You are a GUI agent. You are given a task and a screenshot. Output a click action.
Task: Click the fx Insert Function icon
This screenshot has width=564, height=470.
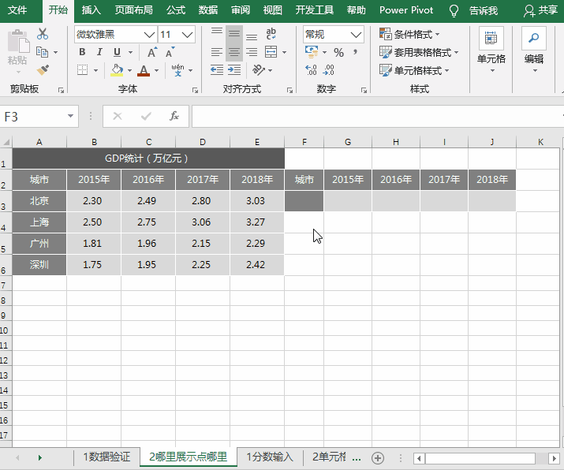[174, 116]
